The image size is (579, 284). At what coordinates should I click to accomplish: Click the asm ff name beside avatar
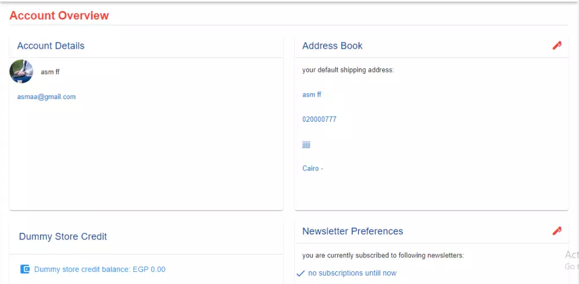[50, 72]
